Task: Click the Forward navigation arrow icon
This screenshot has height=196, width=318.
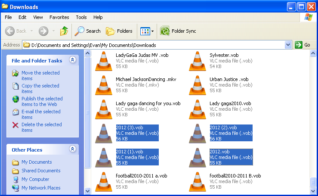Action: click(x=43, y=31)
